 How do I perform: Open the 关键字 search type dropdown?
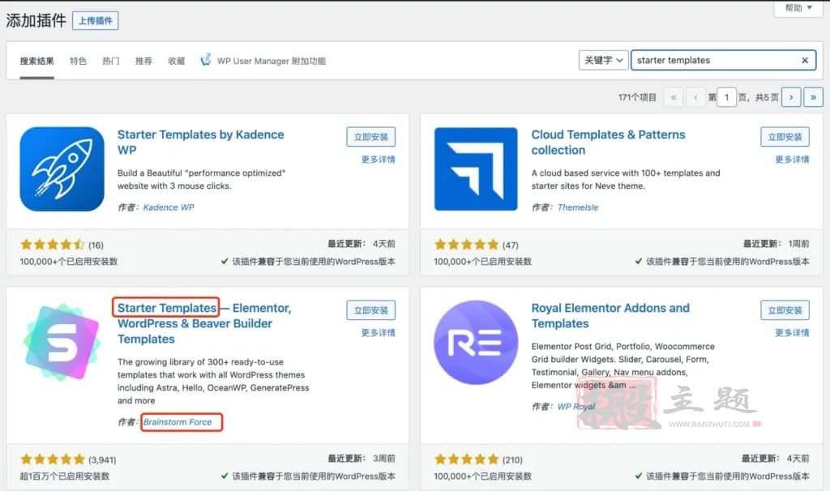tap(603, 60)
